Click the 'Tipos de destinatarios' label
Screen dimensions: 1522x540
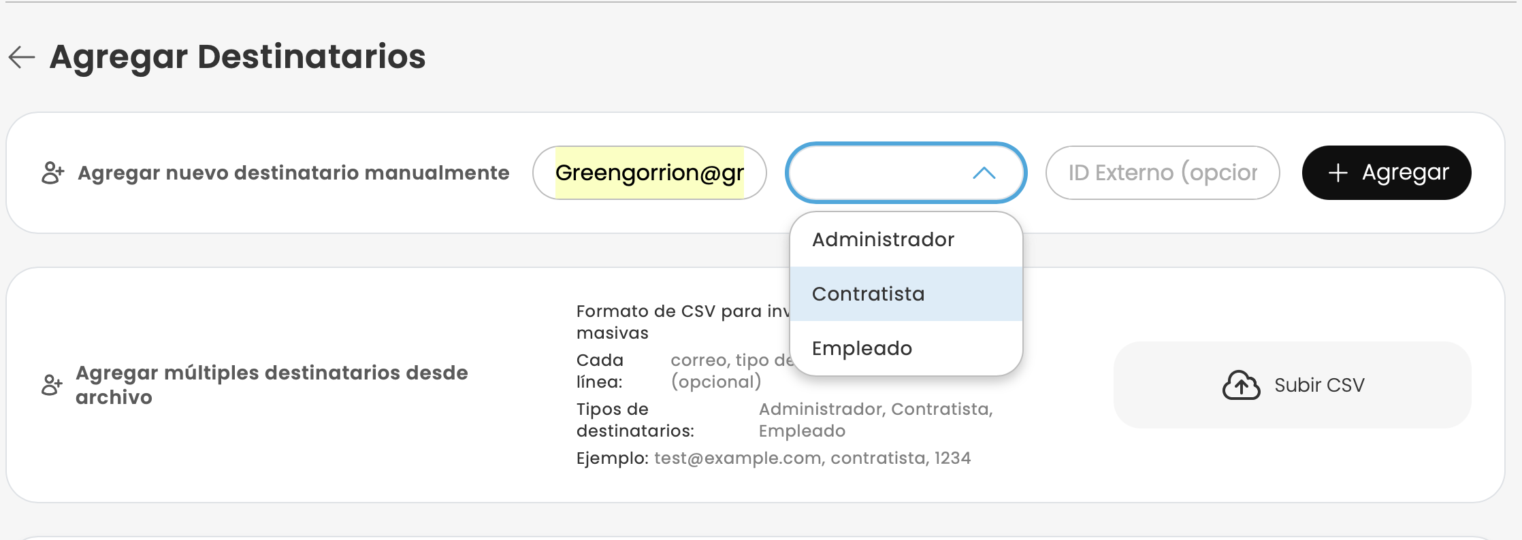pyautogui.click(x=634, y=420)
